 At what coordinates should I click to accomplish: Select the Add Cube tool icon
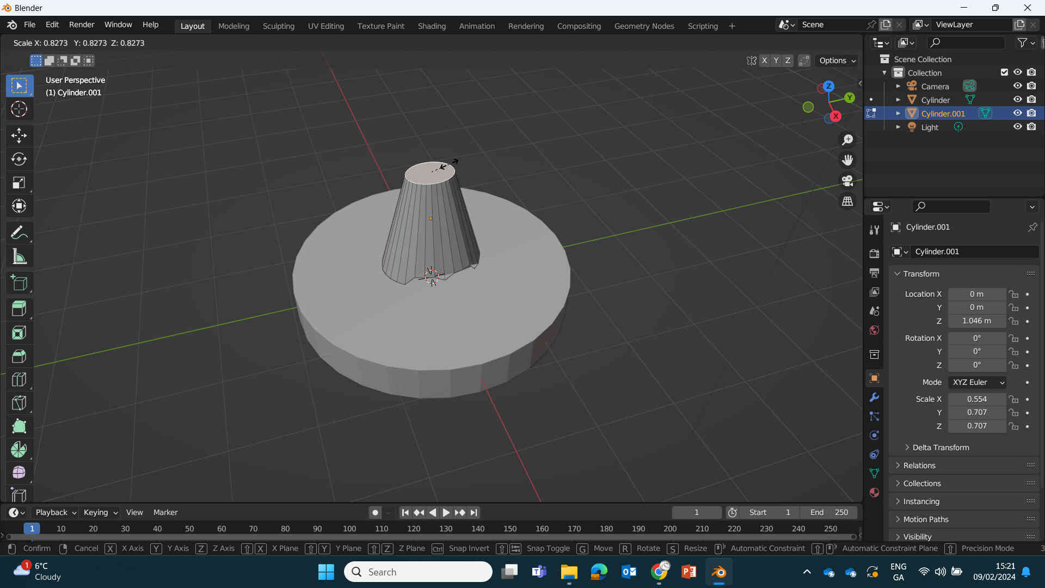point(20,284)
